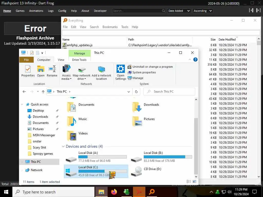Click the Flashpoint search field

139,11
